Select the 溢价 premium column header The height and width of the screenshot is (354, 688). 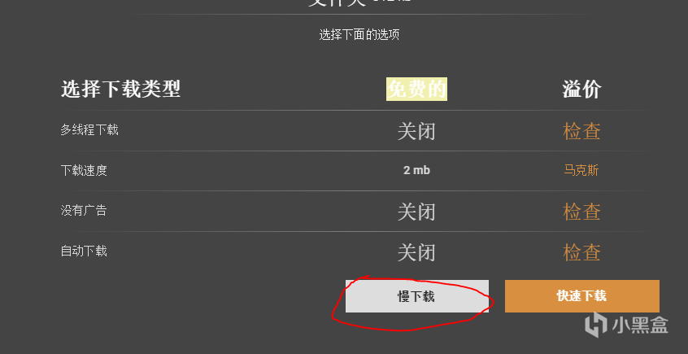(x=581, y=90)
